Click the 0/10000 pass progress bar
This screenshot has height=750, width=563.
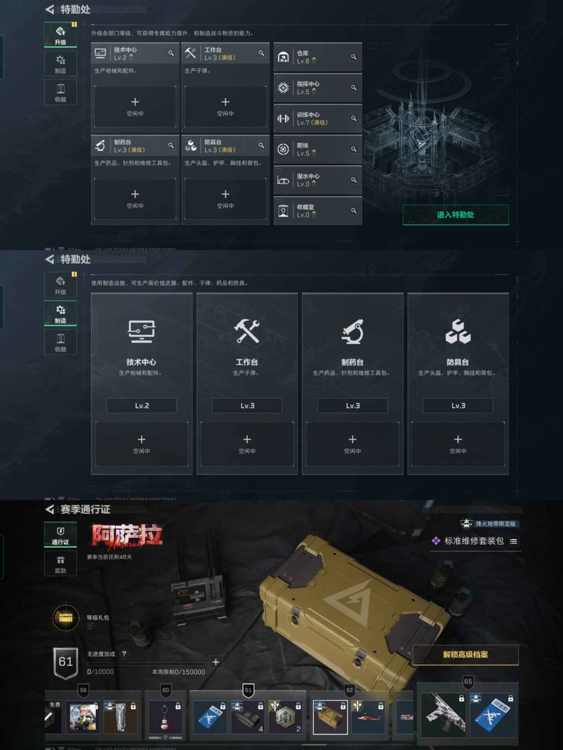coord(146,663)
